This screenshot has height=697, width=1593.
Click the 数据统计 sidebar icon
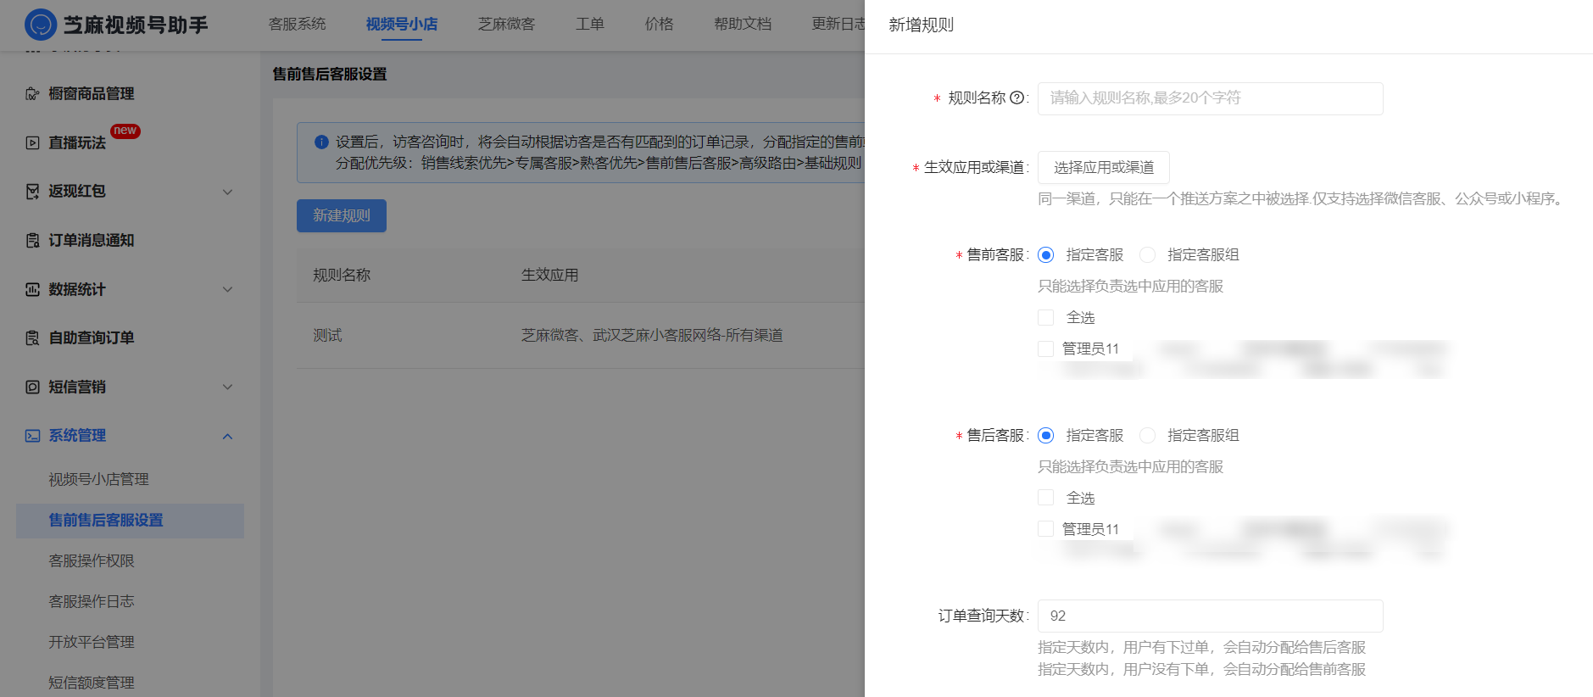(x=32, y=289)
